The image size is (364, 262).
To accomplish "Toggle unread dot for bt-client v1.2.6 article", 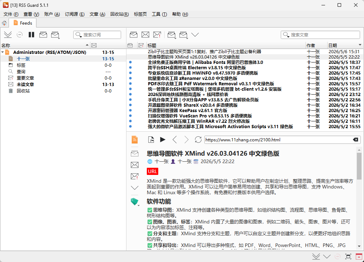I will [x=130, y=89].
